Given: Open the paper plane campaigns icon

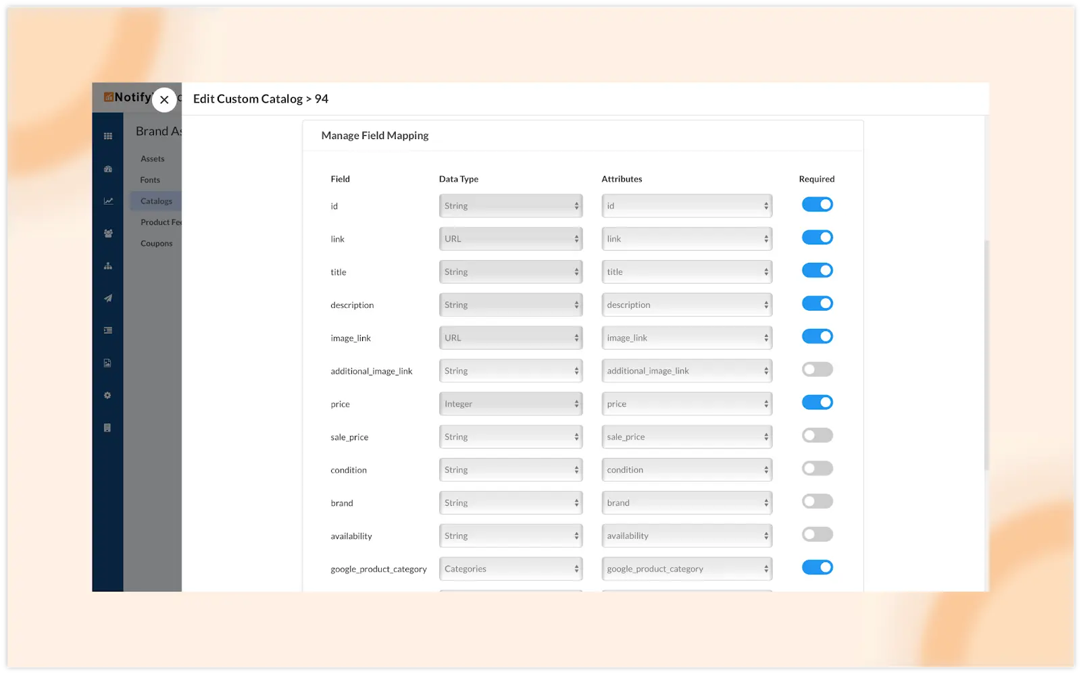Looking at the screenshot, I should (107, 299).
